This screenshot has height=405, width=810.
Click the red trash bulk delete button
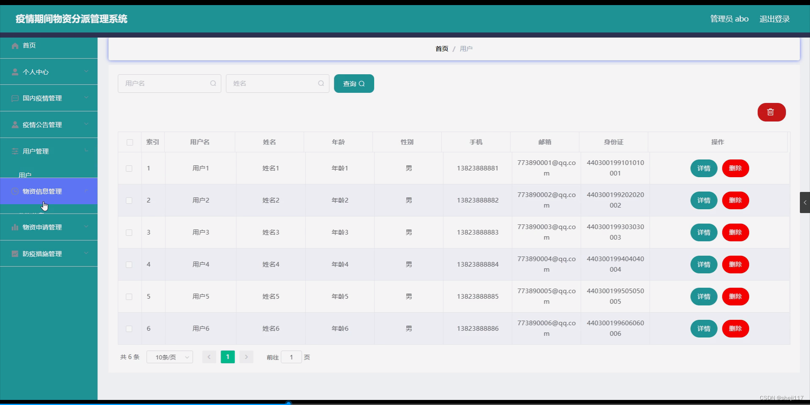click(771, 112)
